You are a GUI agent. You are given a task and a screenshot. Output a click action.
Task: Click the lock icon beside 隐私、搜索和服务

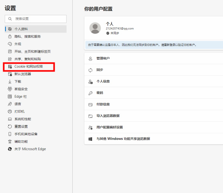pyautogui.click(x=10, y=37)
